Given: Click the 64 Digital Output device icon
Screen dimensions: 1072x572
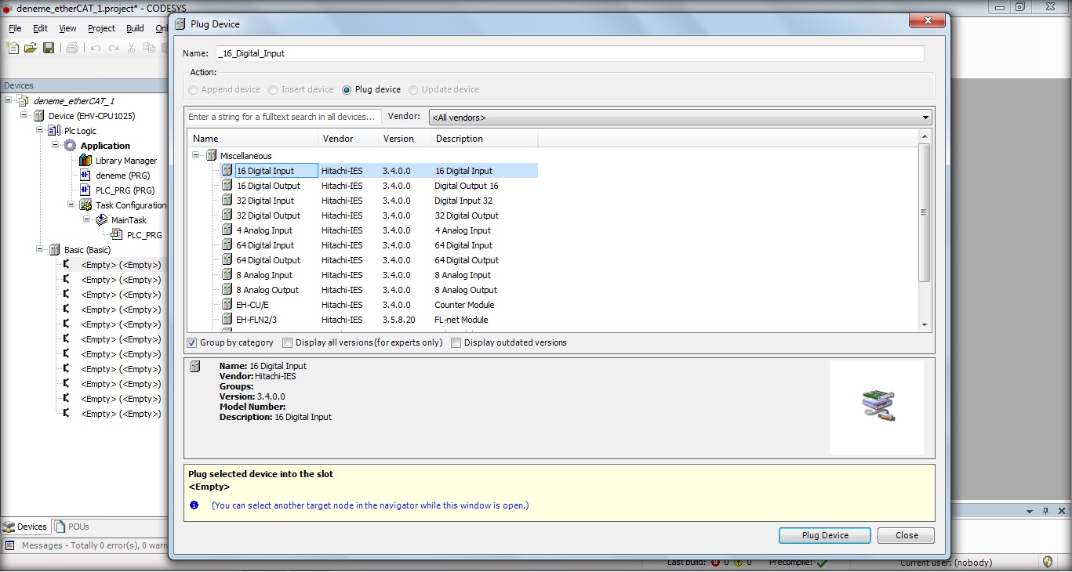Looking at the screenshot, I should coord(227,260).
